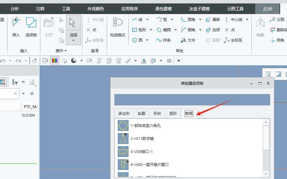Select the 椭圆 ellipse tool
Viewport: 287px width, 179px height.
tap(164, 30)
